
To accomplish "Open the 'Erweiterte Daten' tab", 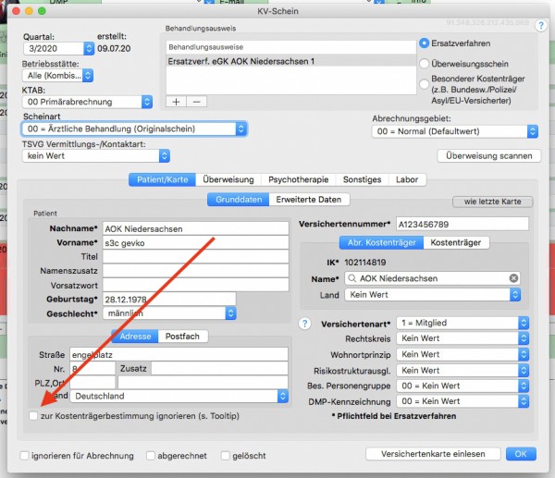I will pos(309,200).
